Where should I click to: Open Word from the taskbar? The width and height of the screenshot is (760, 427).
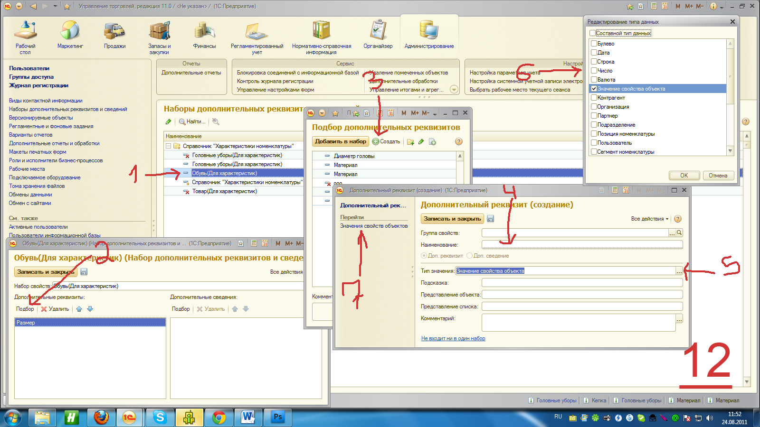tap(248, 418)
